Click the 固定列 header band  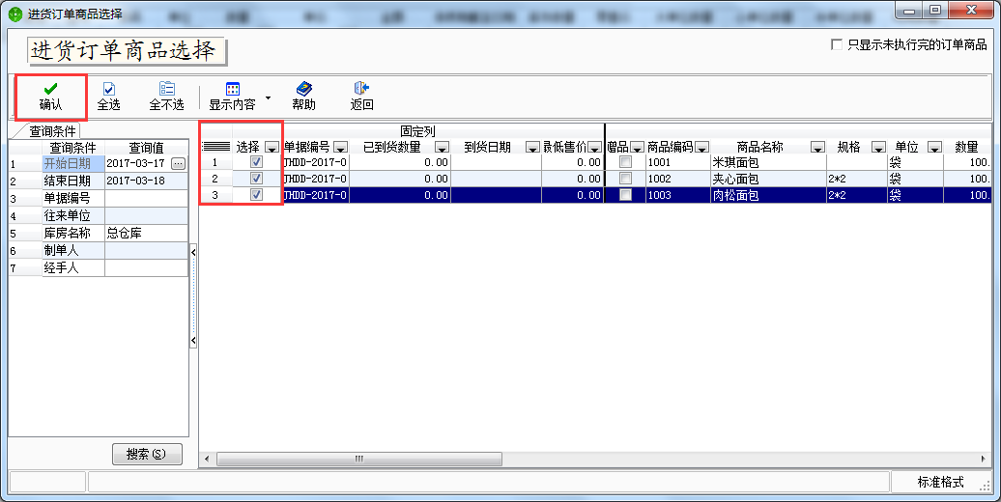[417, 130]
